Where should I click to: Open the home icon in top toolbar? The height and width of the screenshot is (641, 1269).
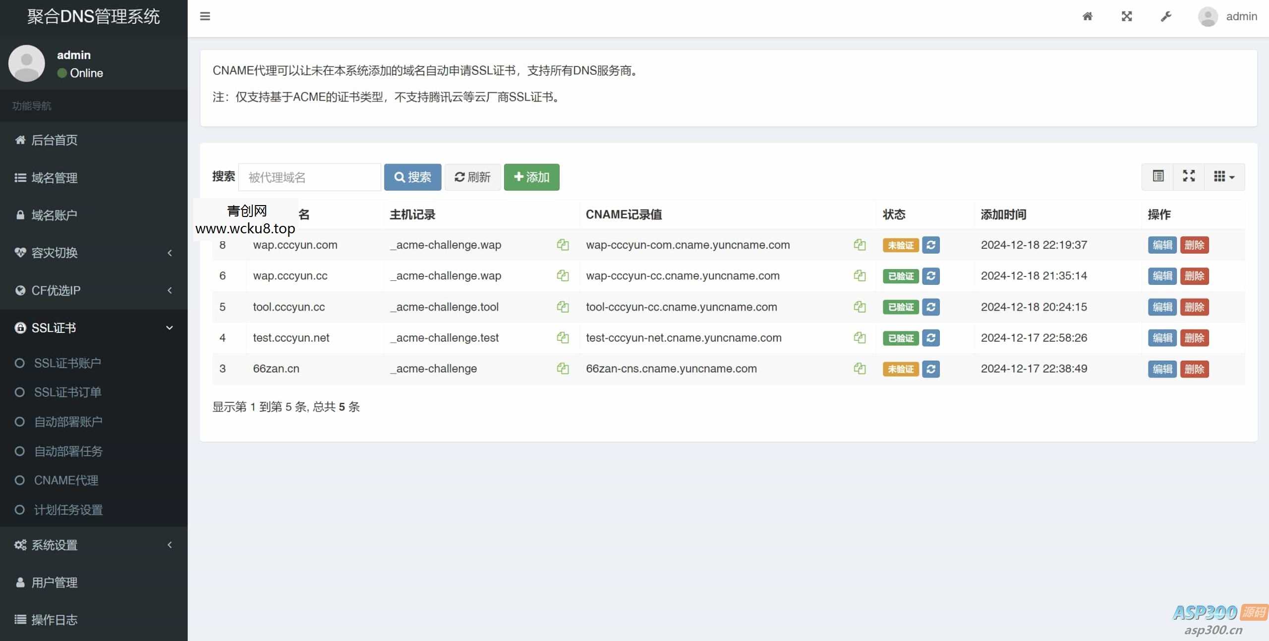click(x=1088, y=16)
